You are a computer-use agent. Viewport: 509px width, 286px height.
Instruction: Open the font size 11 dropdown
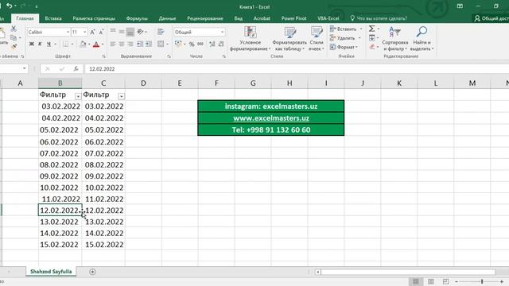click(x=85, y=32)
